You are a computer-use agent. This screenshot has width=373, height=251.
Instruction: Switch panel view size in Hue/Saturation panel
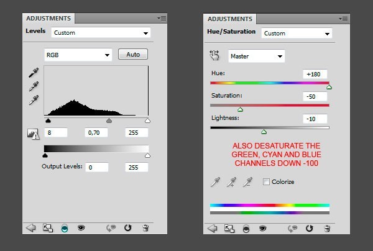coord(229,229)
